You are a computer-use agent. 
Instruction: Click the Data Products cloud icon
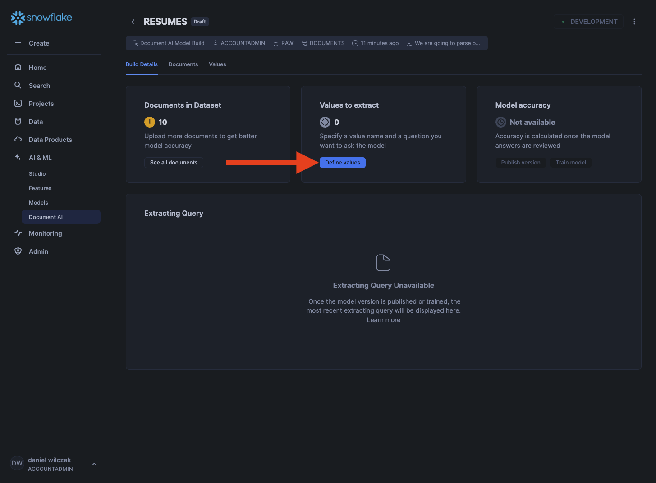point(18,139)
